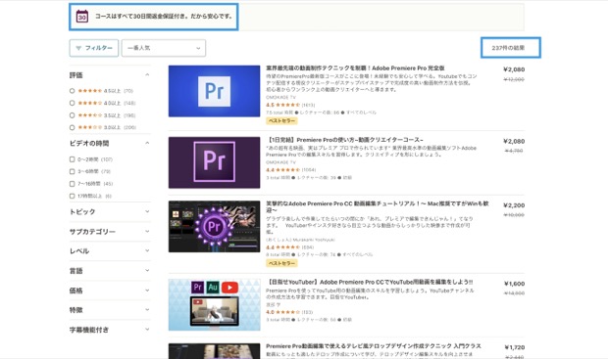This screenshot has height=359, width=608.
Task: Expand the レベル filter section
Action: (110, 250)
